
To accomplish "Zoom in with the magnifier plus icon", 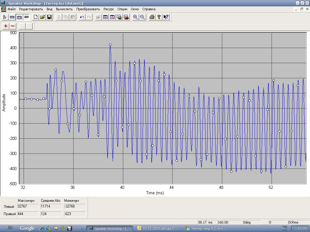I will coord(135,17).
